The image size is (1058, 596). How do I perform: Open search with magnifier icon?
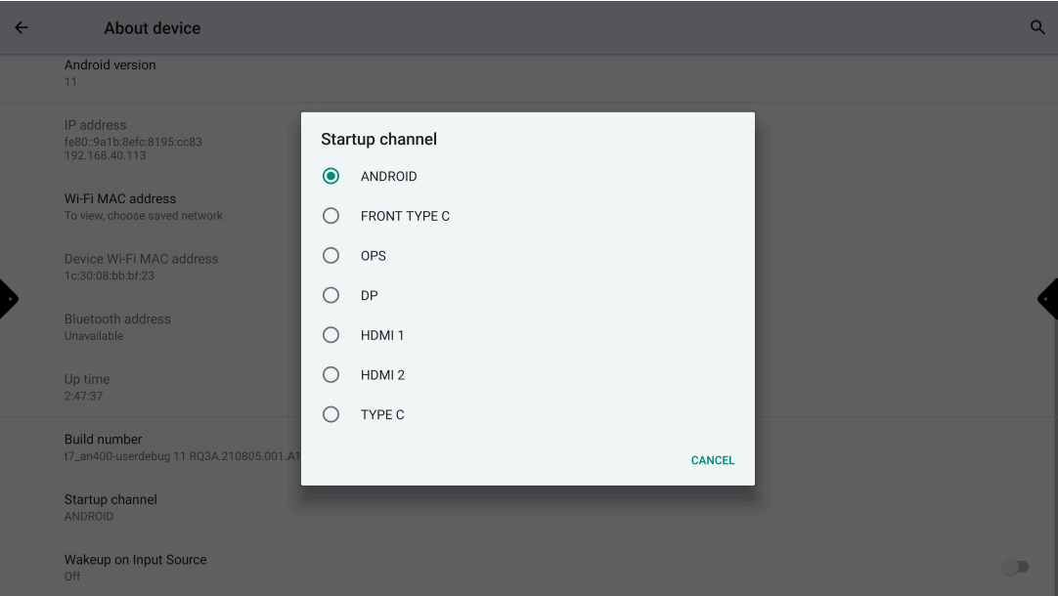pos(1037,27)
